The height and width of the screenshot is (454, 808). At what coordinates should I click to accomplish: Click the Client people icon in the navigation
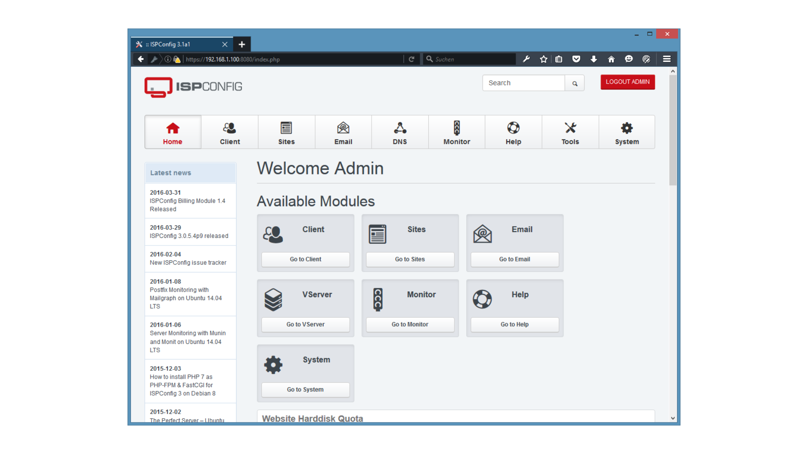[229, 127]
